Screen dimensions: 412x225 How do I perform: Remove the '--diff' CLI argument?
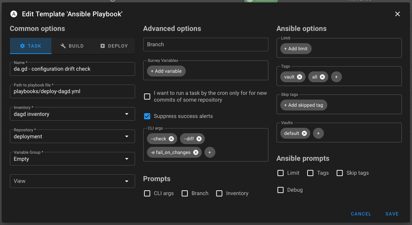coord(199,139)
